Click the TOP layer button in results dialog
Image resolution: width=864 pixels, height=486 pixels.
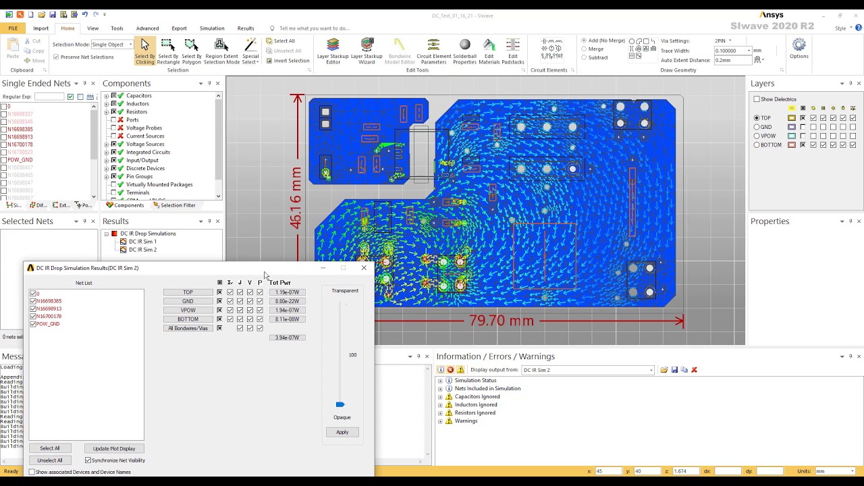188,292
